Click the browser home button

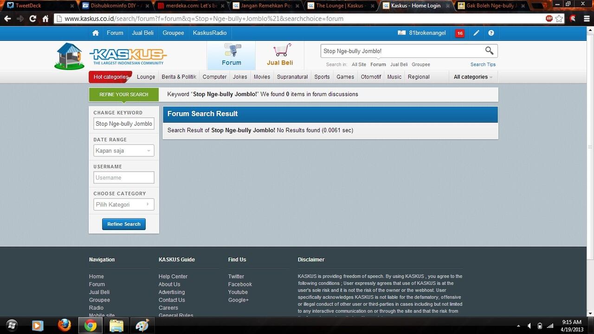45,19
